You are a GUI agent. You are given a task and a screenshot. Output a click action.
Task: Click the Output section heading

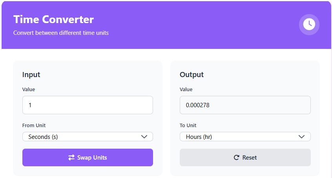(192, 75)
